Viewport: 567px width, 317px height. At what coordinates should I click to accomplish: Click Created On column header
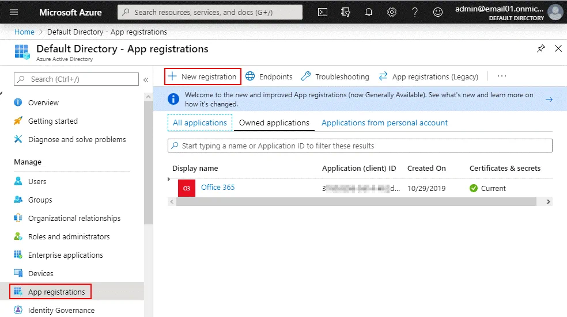point(426,168)
